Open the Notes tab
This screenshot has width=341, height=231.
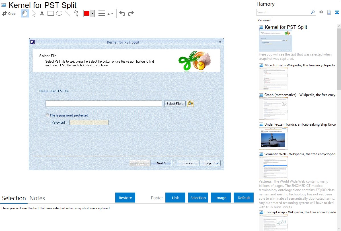pos(37,198)
